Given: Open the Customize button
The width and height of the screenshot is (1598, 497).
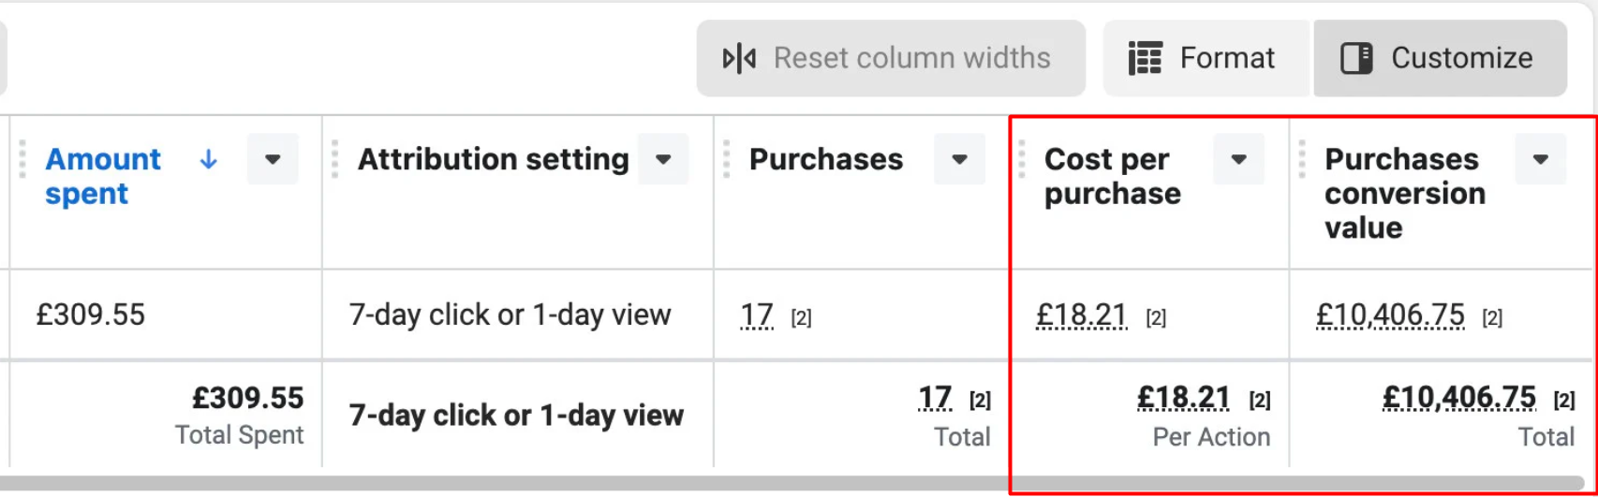Looking at the screenshot, I should (1440, 59).
